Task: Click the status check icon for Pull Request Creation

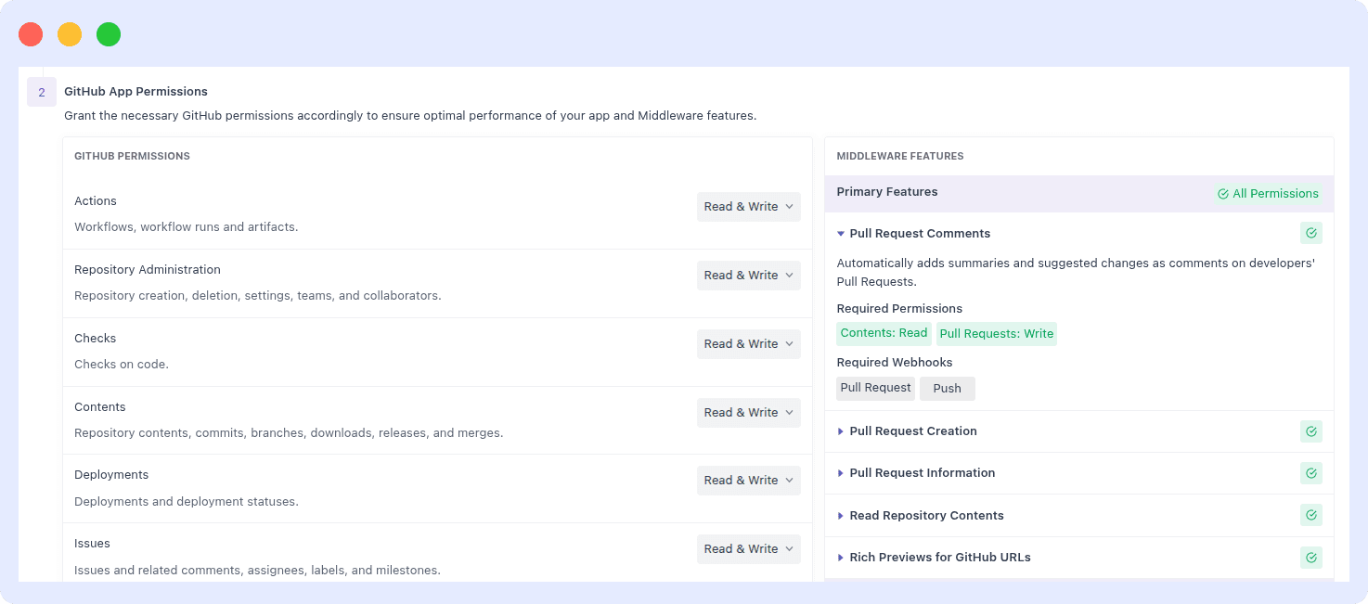Action: (1310, 431)
